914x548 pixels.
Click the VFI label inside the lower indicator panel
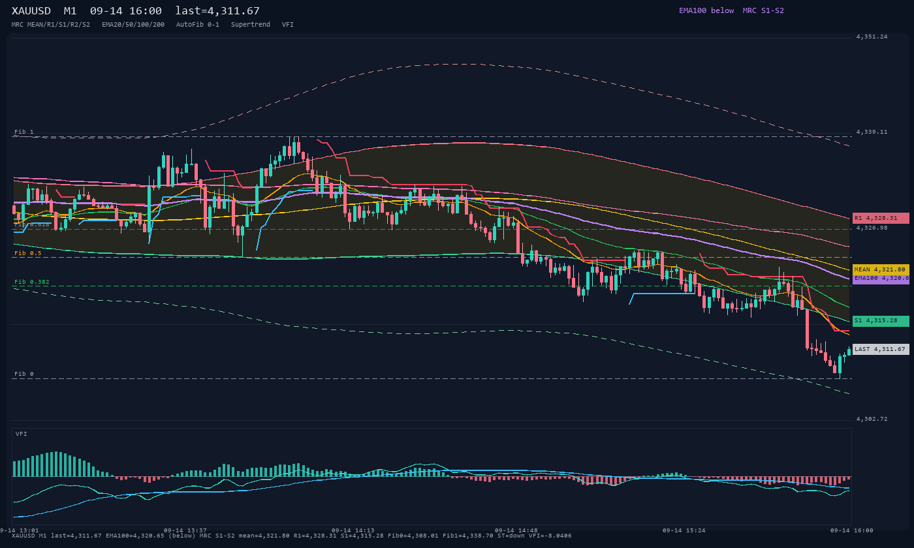[x=22, y=434]
